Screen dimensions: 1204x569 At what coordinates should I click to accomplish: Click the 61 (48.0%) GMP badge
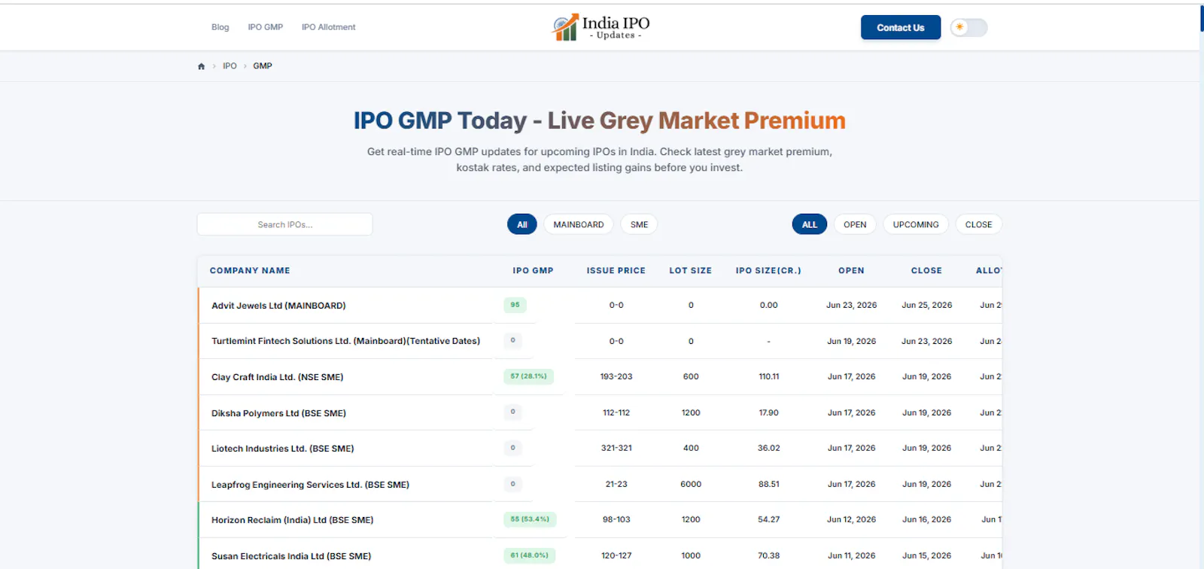pyautogui.click(x=529, y=555)
